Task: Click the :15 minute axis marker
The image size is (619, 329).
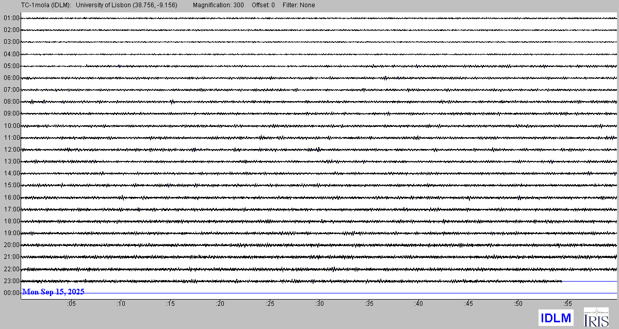Action: tap(170, 304)
